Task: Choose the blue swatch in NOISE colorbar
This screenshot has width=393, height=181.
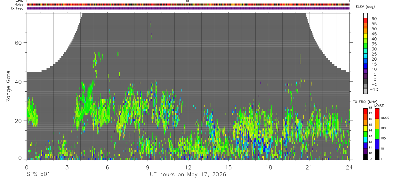Action: (x=377, y=144)
